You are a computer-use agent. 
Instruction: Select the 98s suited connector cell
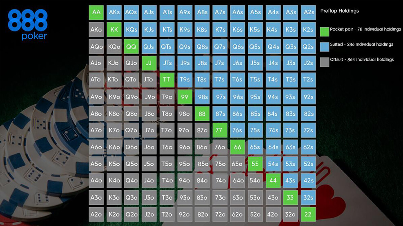pyautogui.click(x=203, y=97)
